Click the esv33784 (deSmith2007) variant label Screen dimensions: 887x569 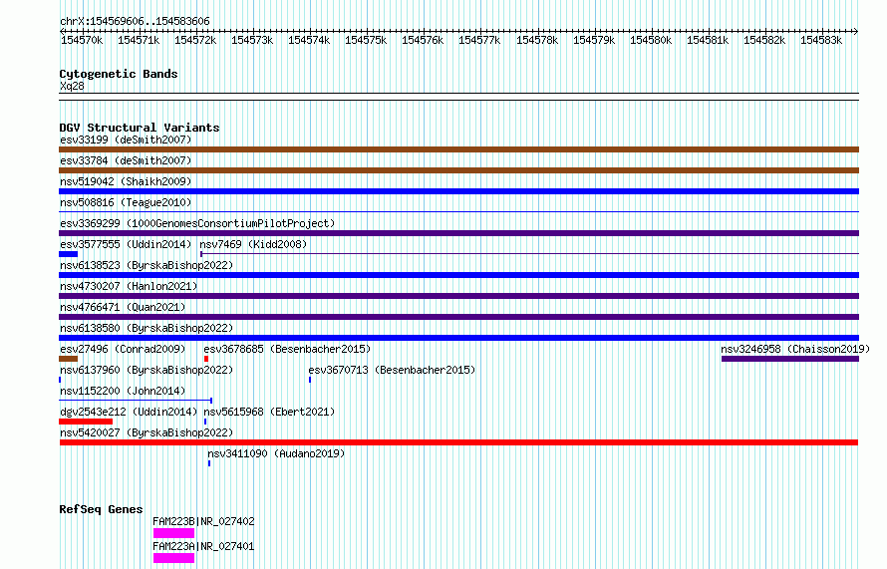tap(126, 160)
